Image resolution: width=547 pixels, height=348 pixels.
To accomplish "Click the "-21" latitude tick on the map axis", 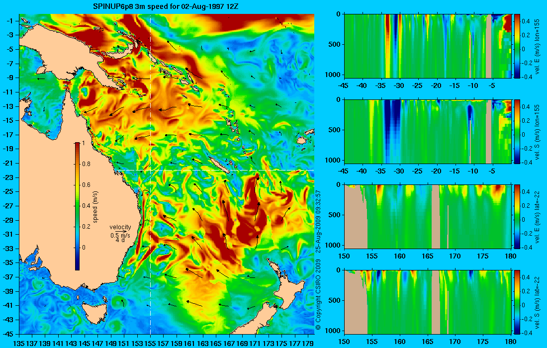I will (x=8, y=163).
